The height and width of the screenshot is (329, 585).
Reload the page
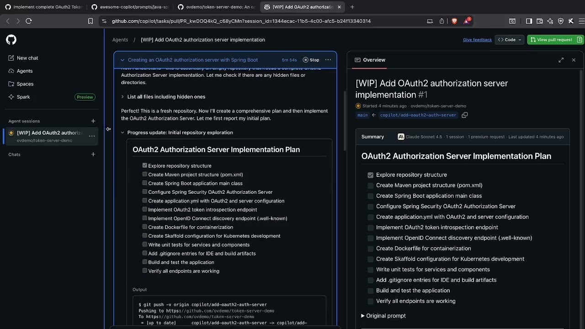pos(29,21)
